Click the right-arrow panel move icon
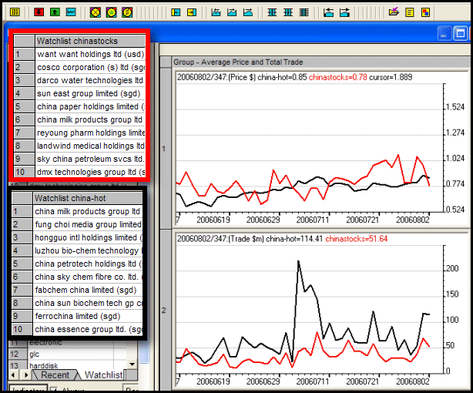The height and width of the screenshot is (393, 473). [344, 12]
